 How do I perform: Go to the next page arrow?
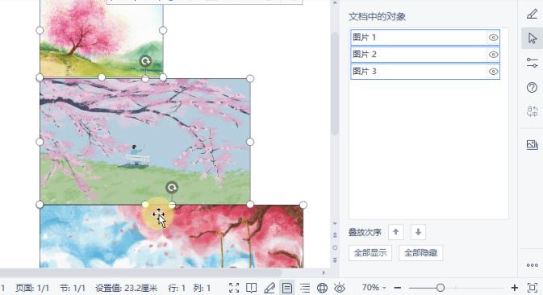(x=335, y=260)
